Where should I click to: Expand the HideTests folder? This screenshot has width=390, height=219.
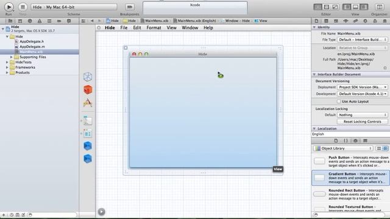pos(7,62)
